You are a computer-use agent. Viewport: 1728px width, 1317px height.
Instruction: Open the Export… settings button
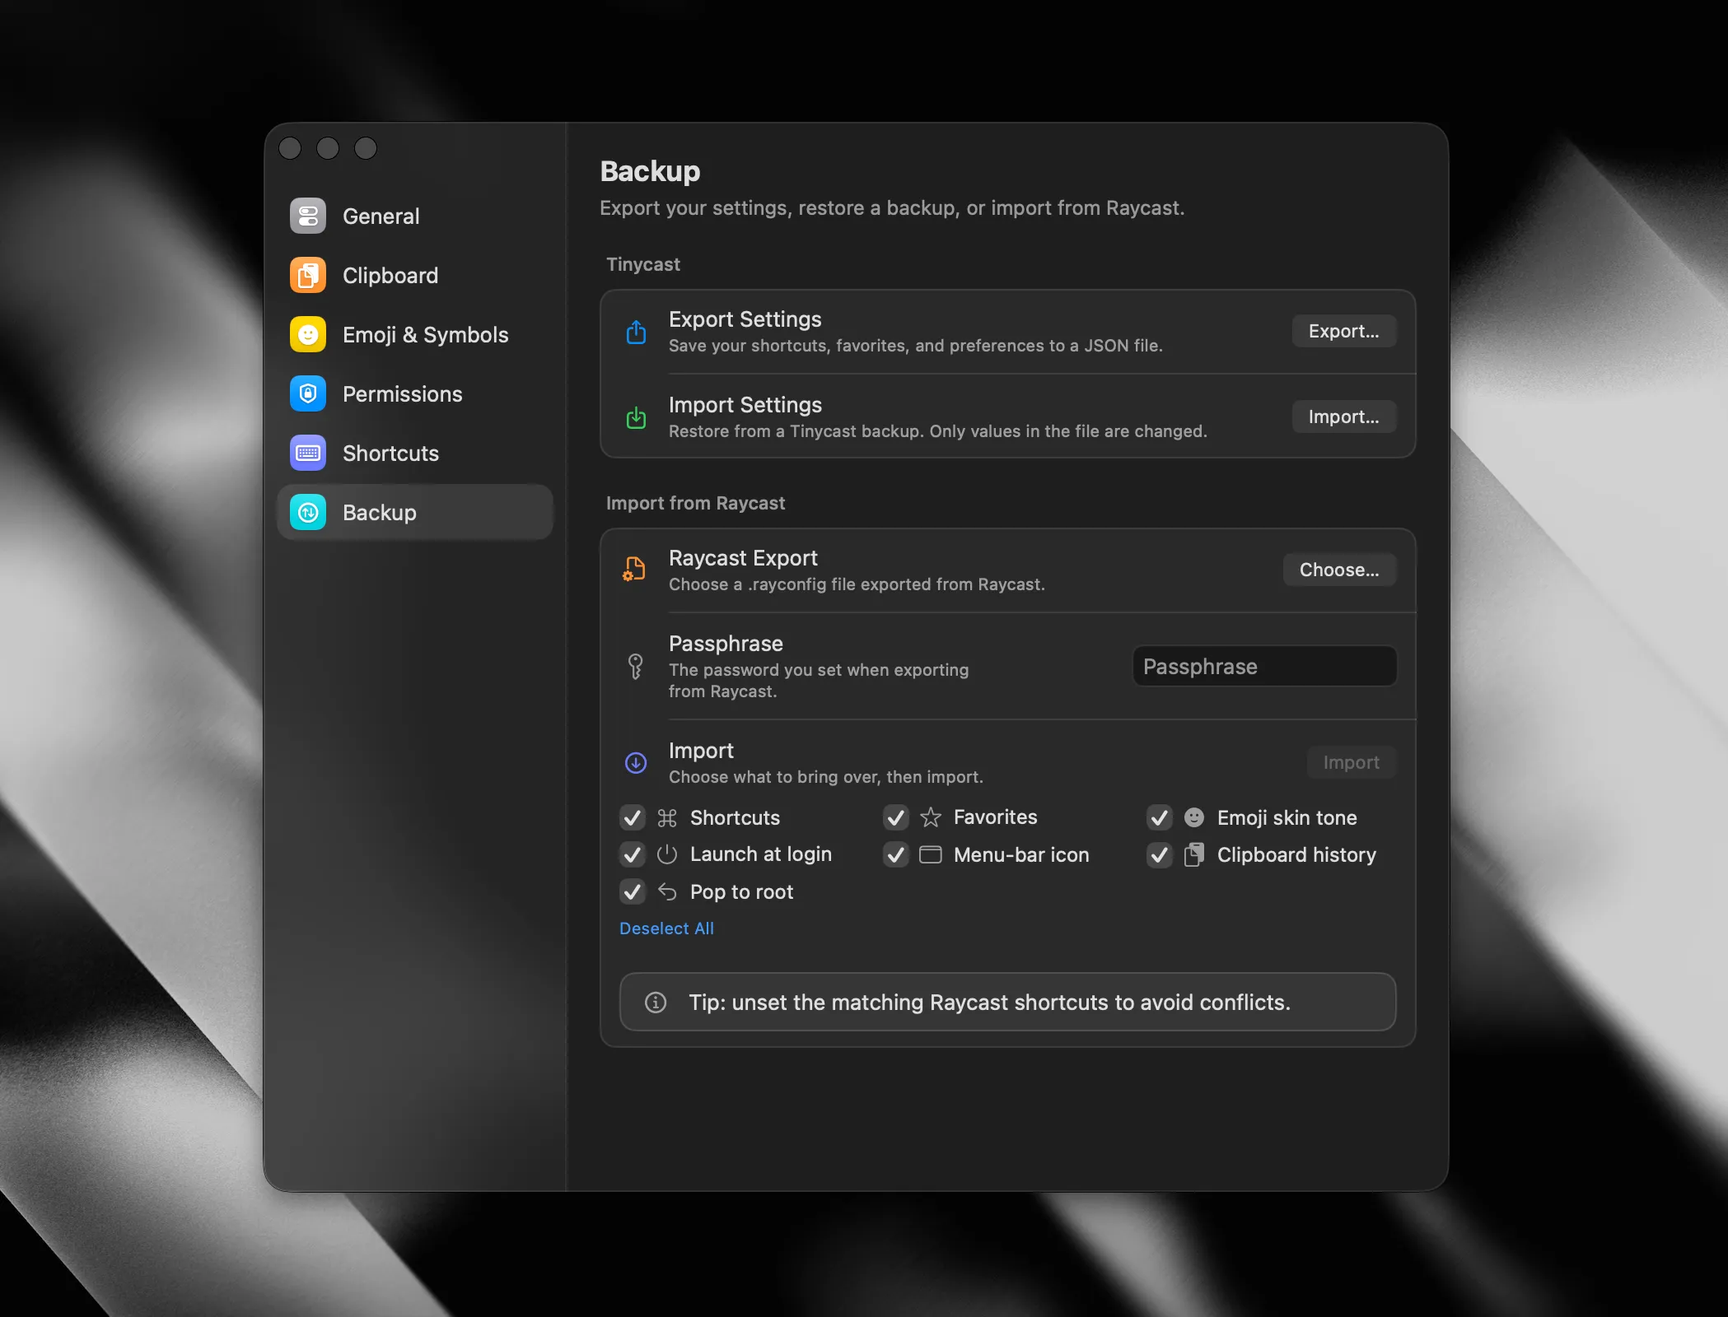[1344, 331]
